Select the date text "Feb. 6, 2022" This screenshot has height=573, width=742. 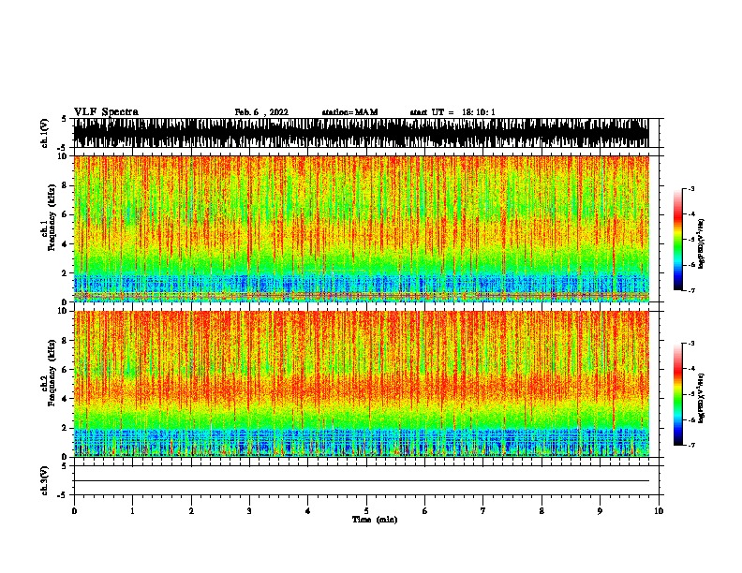261,112
